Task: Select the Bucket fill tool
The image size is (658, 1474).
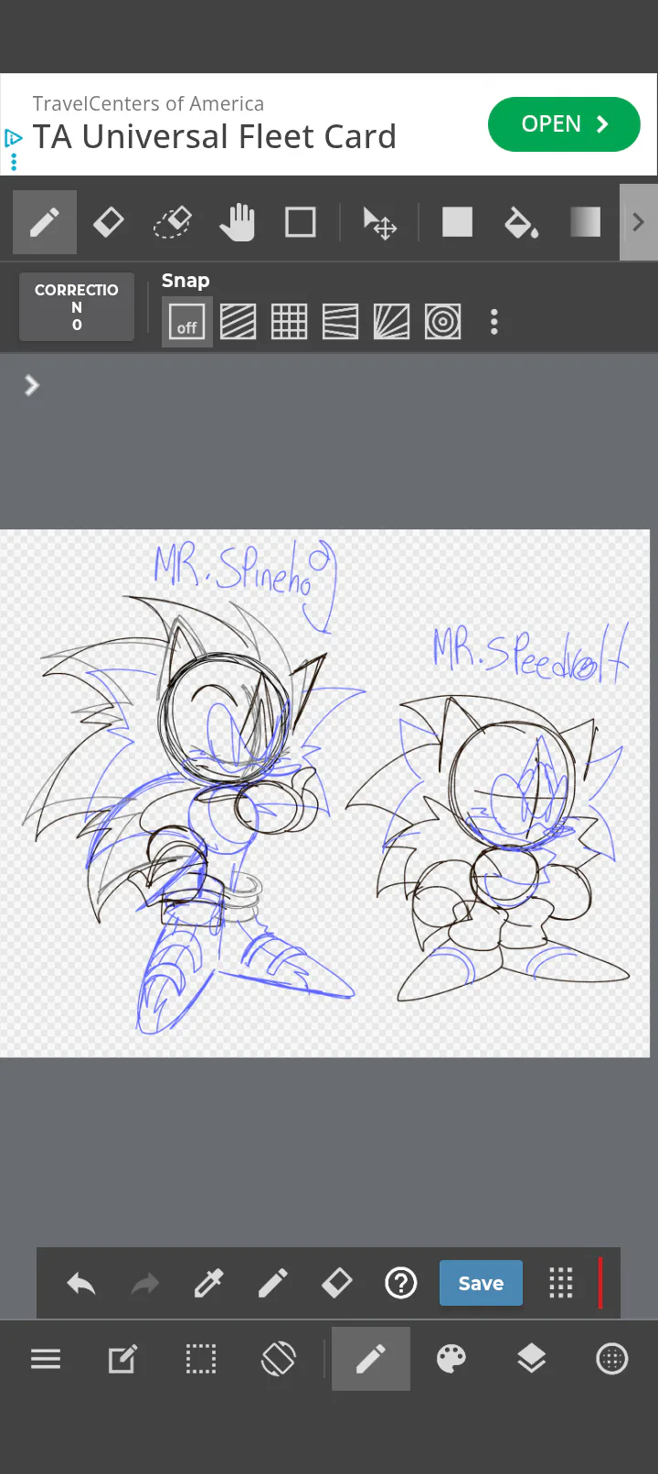Action: pos(521,222)
